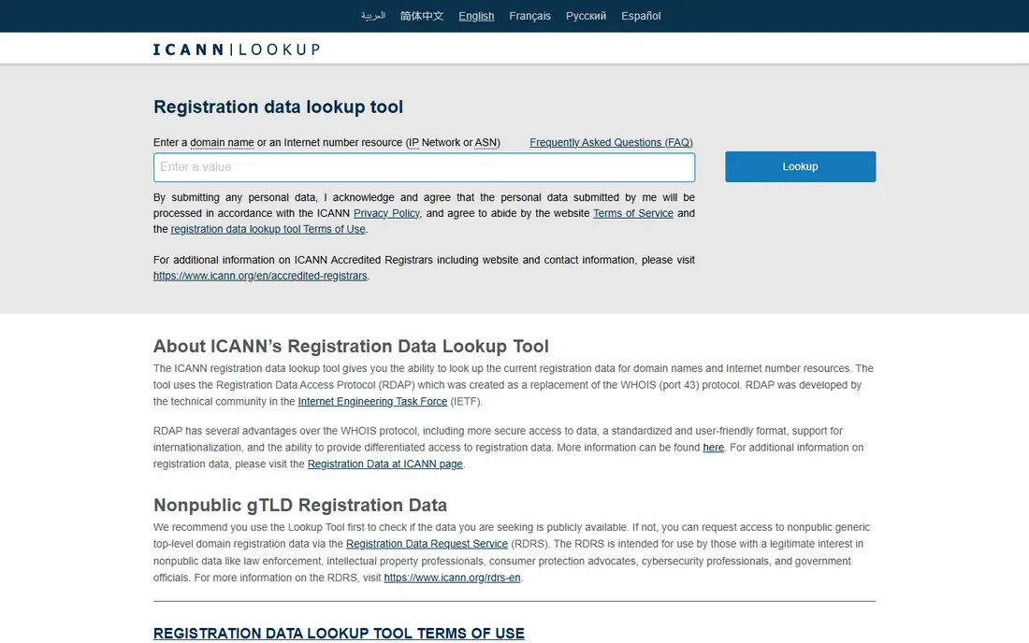1029x643 pixels.
Task: Click the ICANN Lookup logo
Action: 237,50
